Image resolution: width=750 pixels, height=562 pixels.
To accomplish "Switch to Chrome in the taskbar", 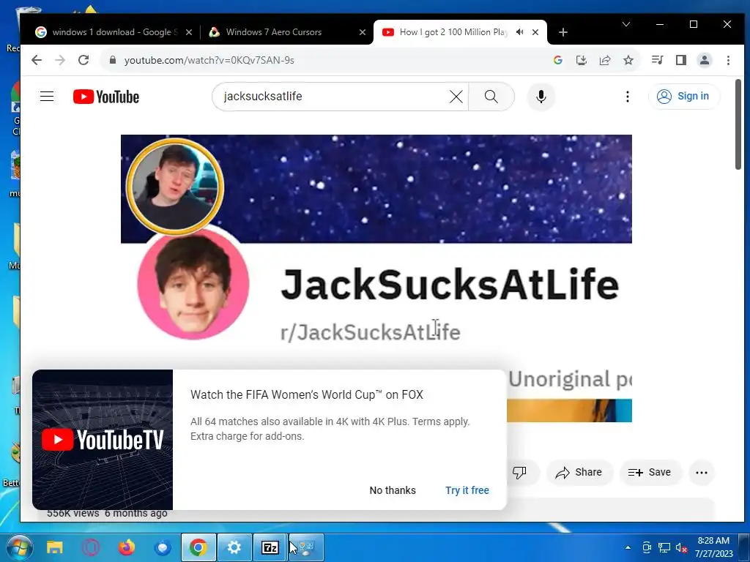I will [x=198, y=547].
